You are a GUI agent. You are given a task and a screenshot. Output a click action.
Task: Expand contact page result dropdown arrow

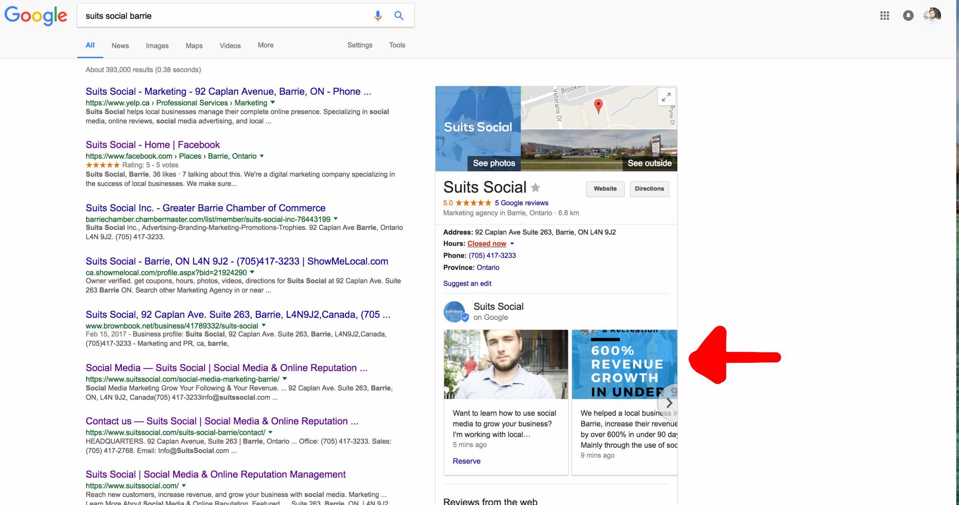pos(270,432)
